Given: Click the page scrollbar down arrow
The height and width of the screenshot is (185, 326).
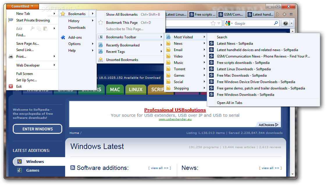Looking at the screenshot, I should tap(293, 174).
